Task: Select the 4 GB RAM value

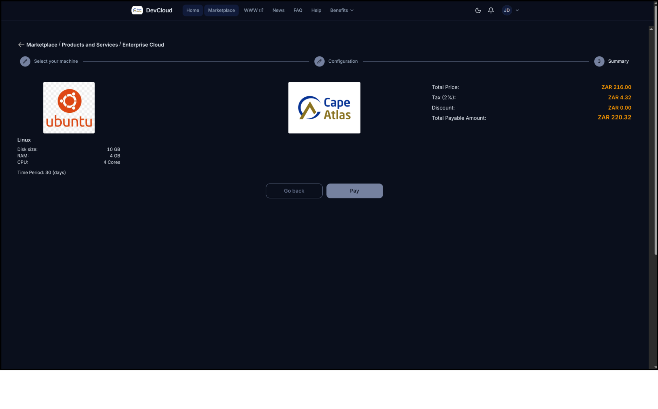Action: (115, 156)
